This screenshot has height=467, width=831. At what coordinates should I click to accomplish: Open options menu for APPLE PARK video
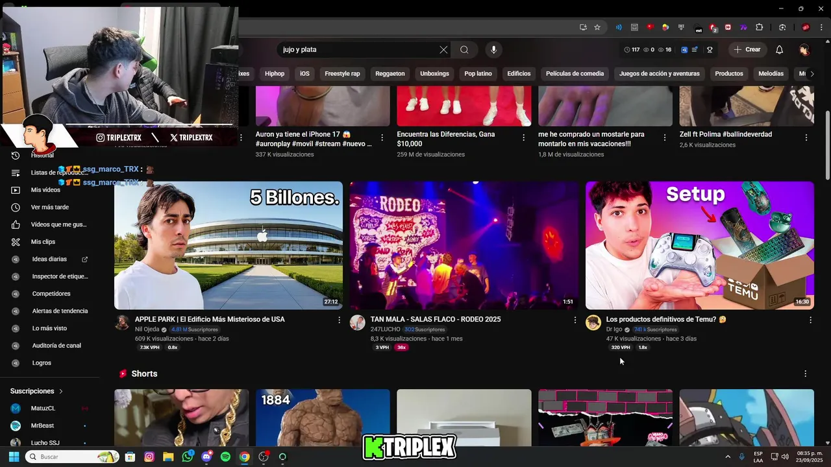click(339, 320)
